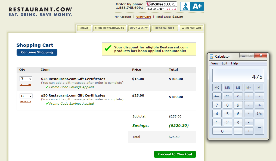Open the View Cart link
This screenshot has height=161, width=276.
[144, 17]
